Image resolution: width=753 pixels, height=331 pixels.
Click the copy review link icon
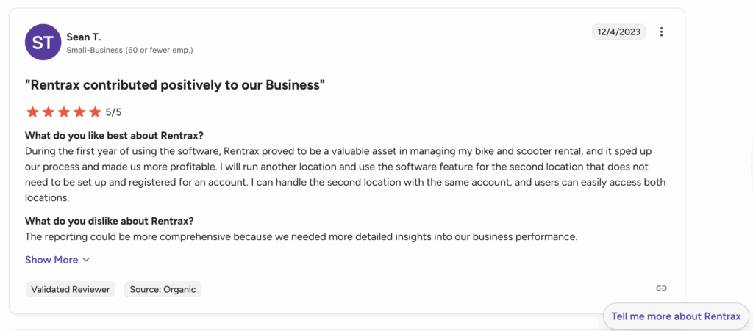[661, 288]
